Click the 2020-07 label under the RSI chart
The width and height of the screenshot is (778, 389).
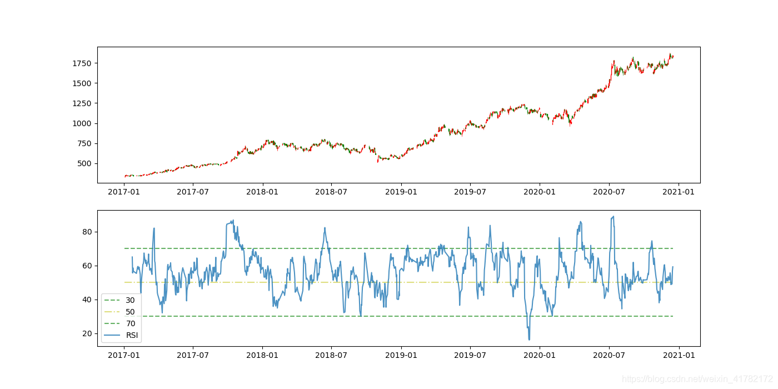coord(609,355)
